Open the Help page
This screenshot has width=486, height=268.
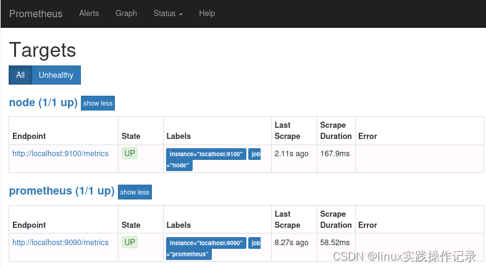click(207, 14)
